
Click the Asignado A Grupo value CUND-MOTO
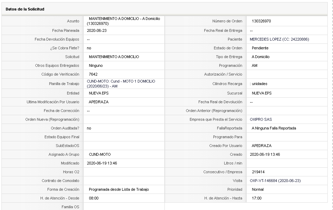[100, 154]
